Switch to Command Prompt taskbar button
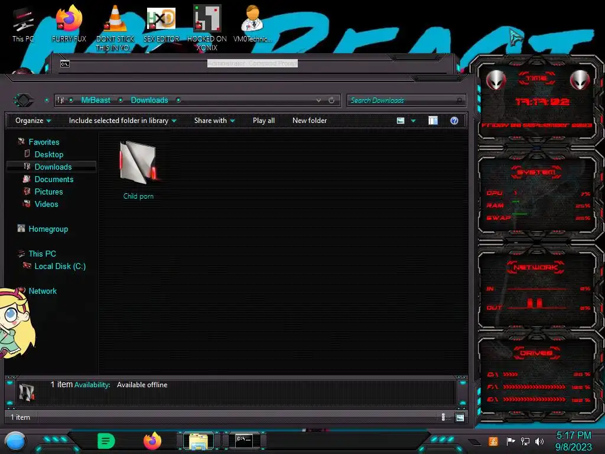This screenshot has width=605, height=454. coord(244,441)
